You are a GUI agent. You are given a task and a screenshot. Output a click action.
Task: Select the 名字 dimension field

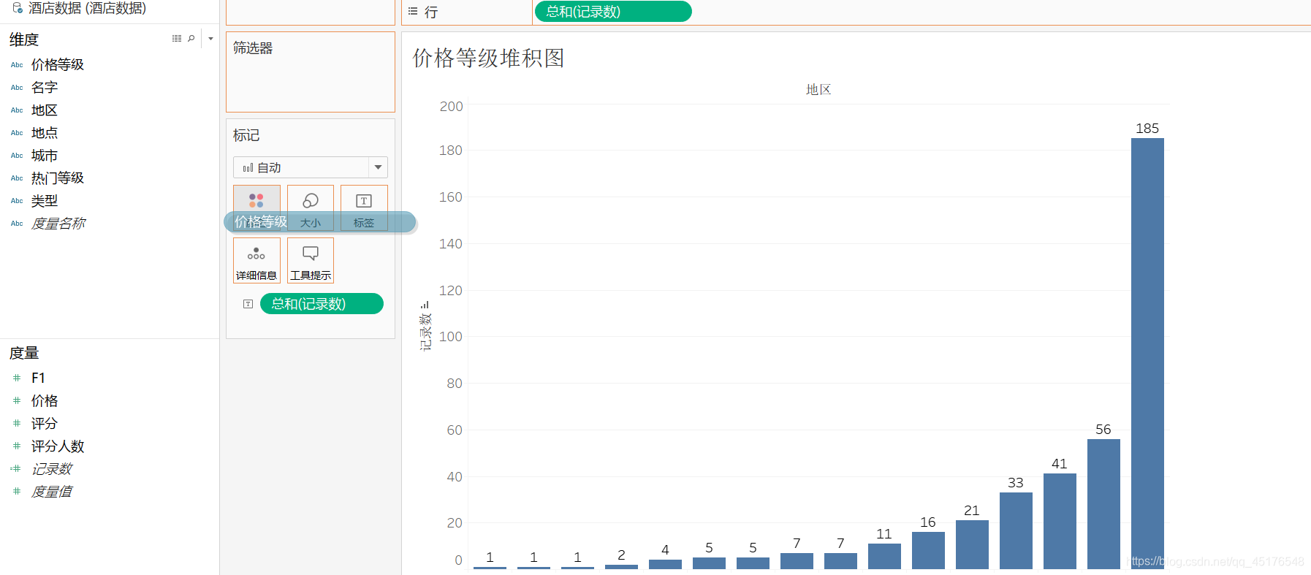pyautogui.click(x=45, y=87)
